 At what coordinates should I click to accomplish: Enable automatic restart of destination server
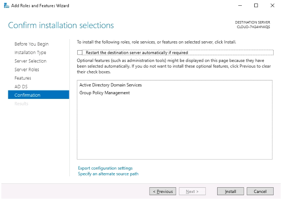pos(80,52)
